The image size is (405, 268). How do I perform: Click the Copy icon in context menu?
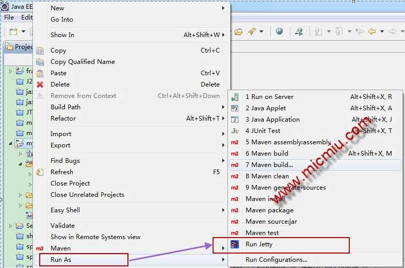click(40, 51)
